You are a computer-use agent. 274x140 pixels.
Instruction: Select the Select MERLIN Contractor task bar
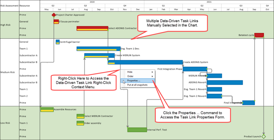(80, 116)
